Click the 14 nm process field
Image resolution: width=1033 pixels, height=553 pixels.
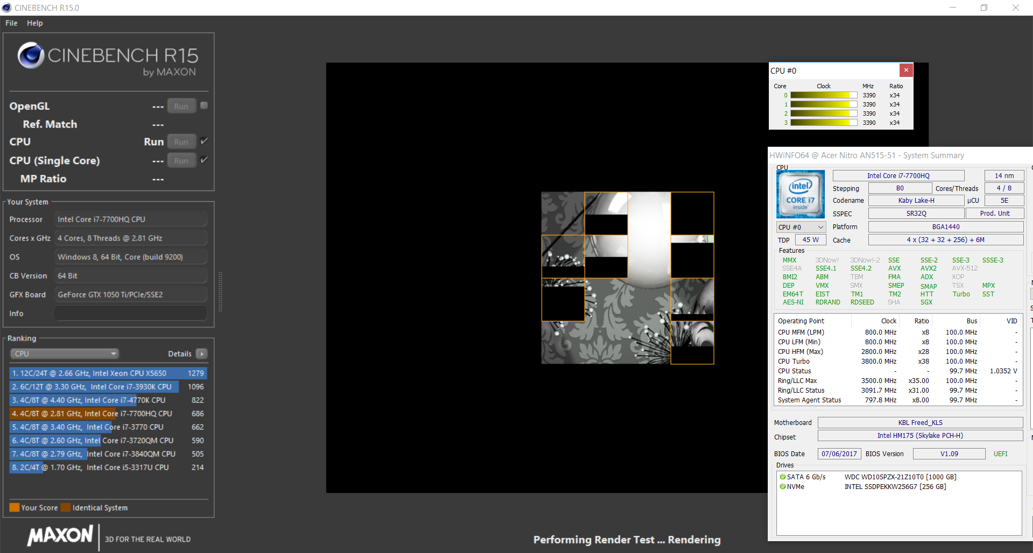1004,175
